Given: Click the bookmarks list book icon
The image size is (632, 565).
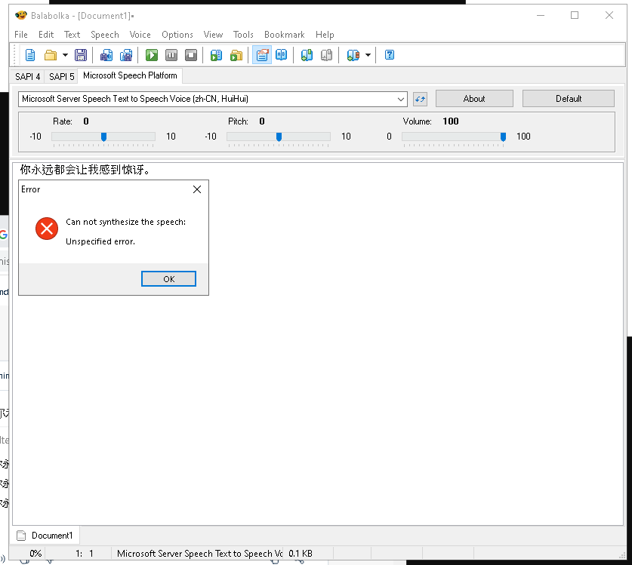Looking at the screenshot, I should tap(353, 55).
